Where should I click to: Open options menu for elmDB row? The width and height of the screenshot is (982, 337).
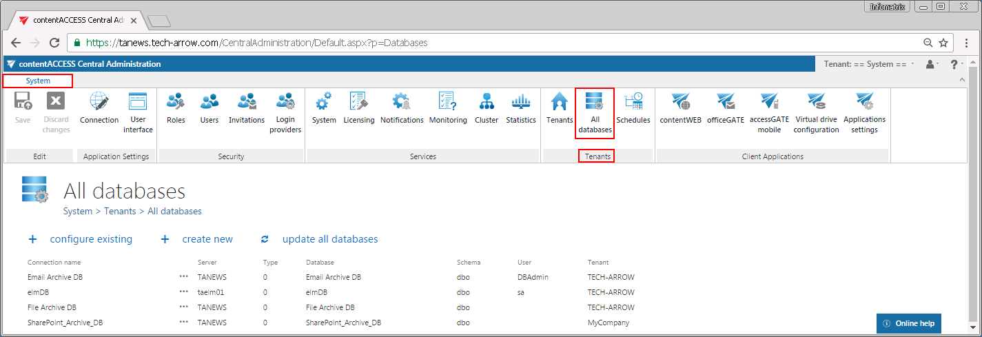[183, 292]
